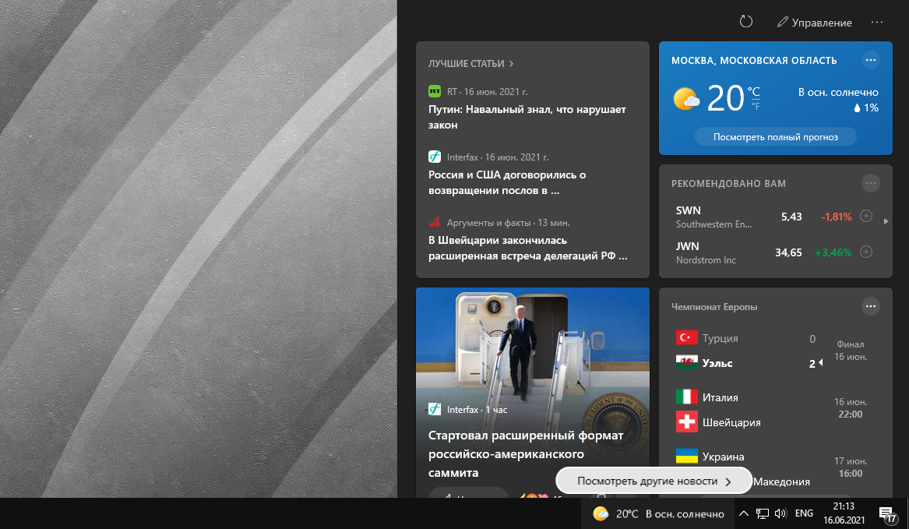Click precipitation droplet 1% indicator
Screen dimensions: 909x529
tap(865, 108)
